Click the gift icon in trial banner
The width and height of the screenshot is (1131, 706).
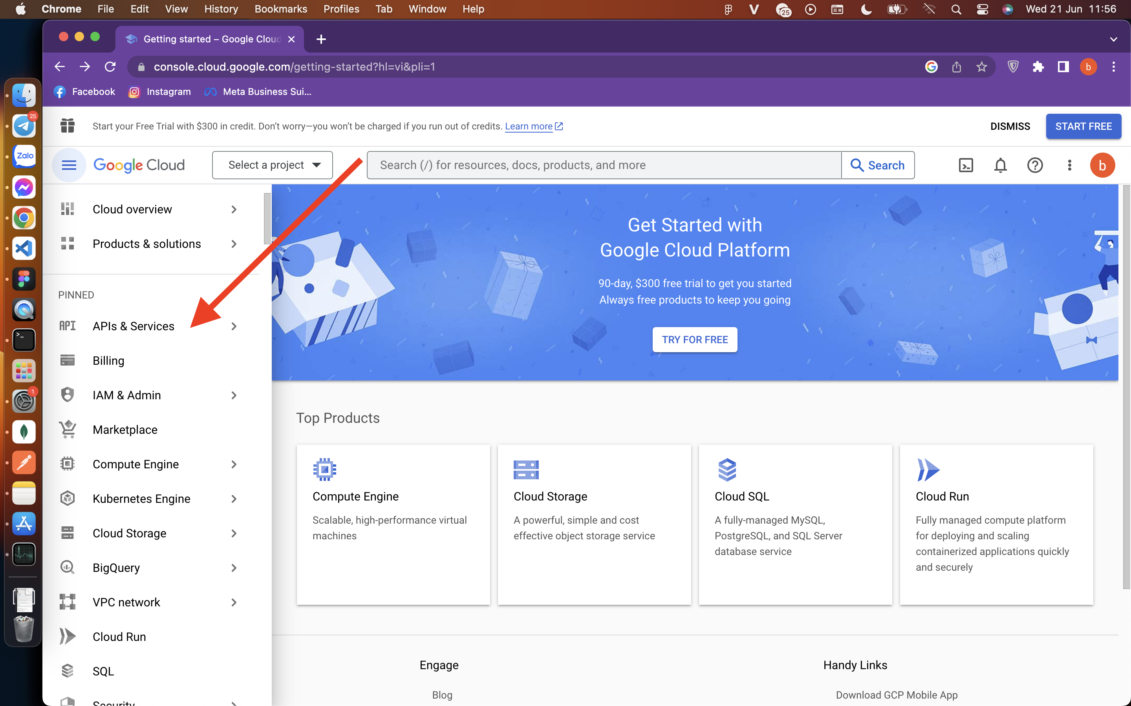pyautogui.click(x=67, y=126)
